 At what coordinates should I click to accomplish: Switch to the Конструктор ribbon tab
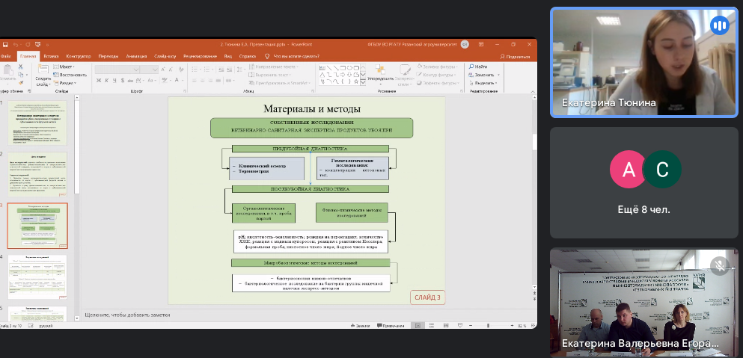point(78,56)
